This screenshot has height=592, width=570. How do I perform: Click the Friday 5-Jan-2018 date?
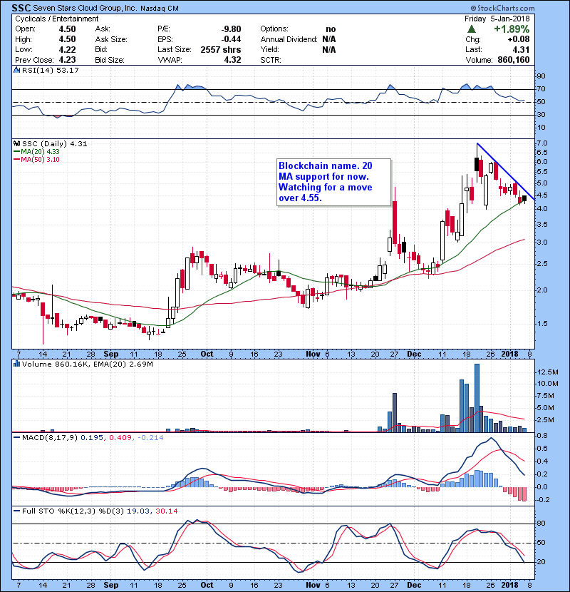(x=497, y=19)
